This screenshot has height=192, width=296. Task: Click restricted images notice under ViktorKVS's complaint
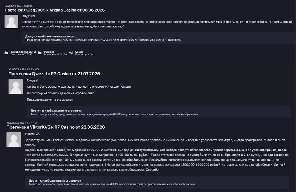157,182
